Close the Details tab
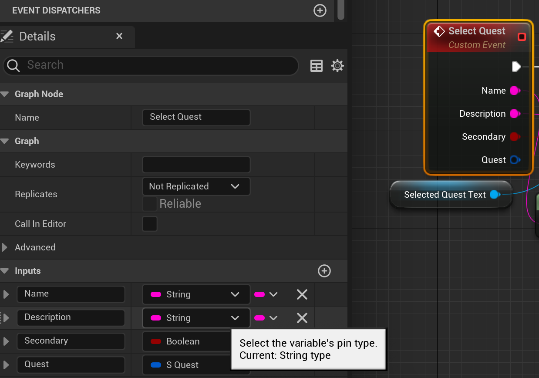 (x=119, y=36)
